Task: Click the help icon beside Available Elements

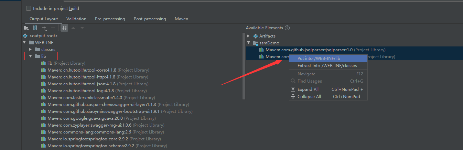Action: 287,28
